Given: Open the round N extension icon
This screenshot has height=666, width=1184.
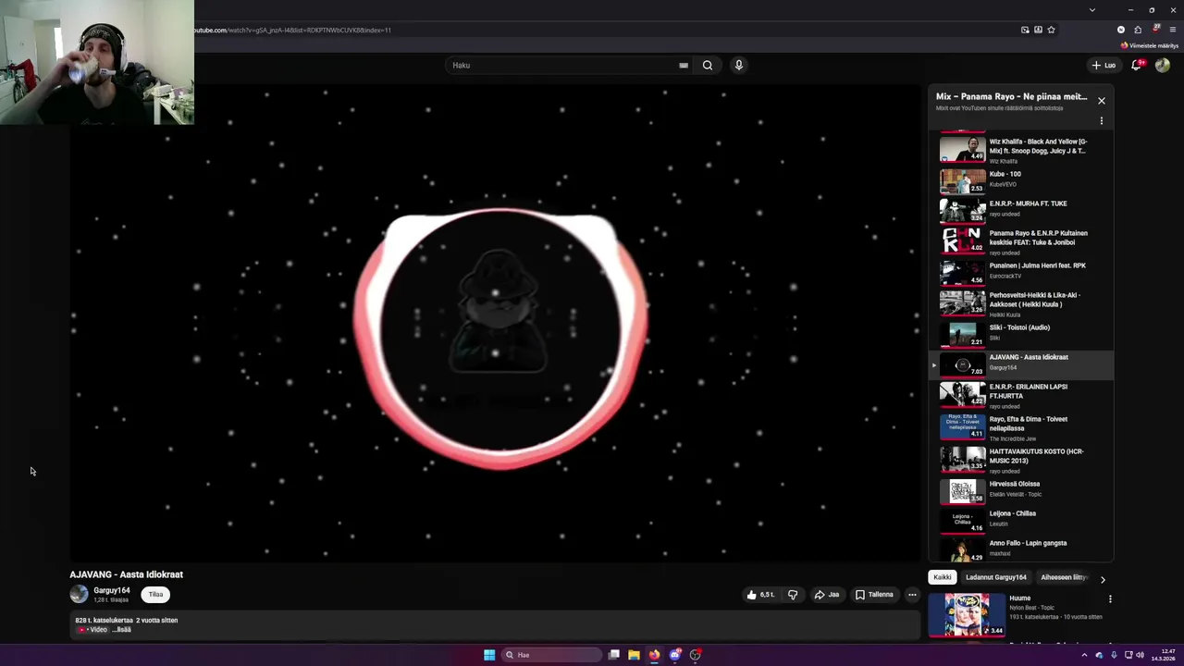Looking at the screenshot, I should point(1121,30).
